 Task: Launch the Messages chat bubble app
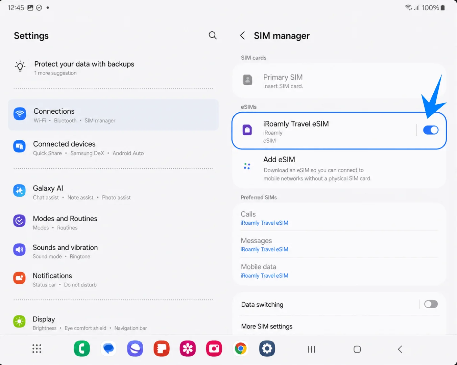(x=109, y=349)
